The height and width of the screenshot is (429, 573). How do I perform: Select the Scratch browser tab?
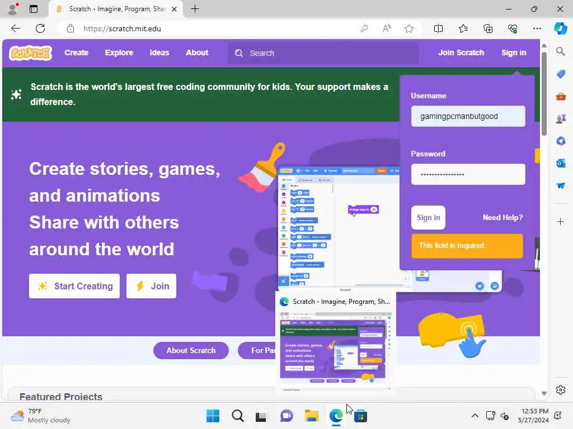(x=115, y=9)
